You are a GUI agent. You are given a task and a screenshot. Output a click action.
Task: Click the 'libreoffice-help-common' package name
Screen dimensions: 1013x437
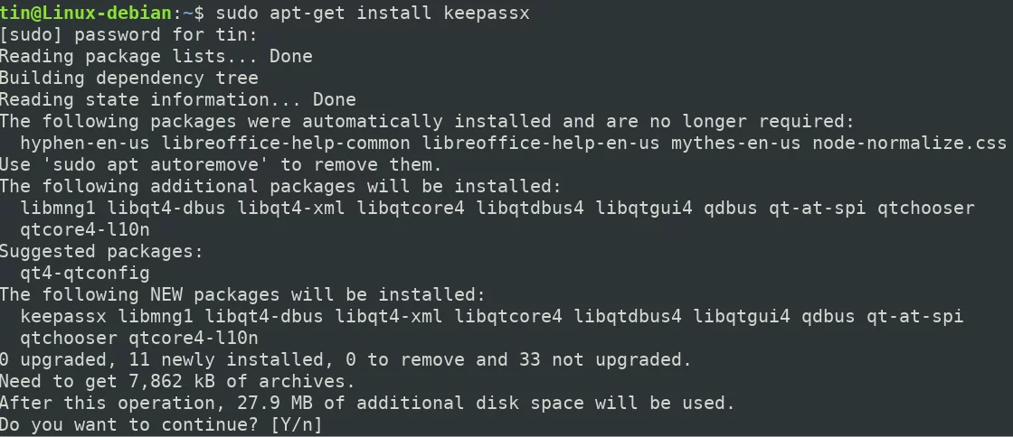(286, 143)
